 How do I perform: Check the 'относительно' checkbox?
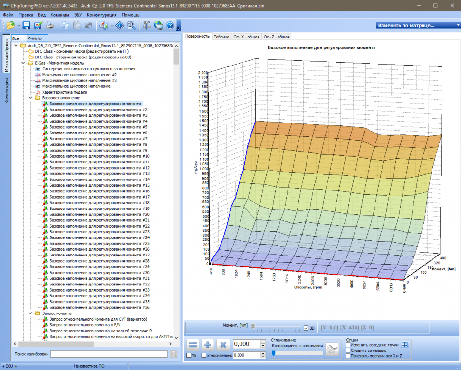[x=204, y=355]
